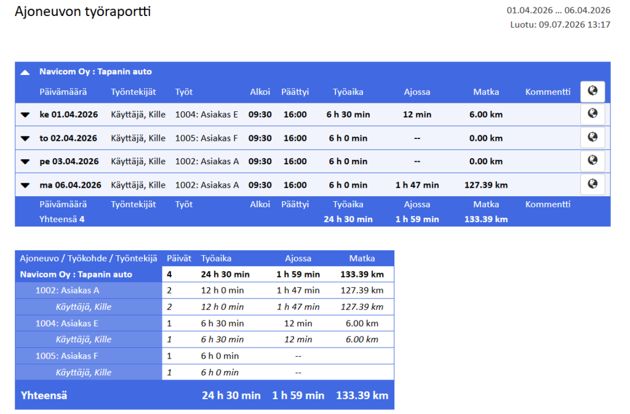Click Päivät column header in summary table

click(x=179, y=258)
